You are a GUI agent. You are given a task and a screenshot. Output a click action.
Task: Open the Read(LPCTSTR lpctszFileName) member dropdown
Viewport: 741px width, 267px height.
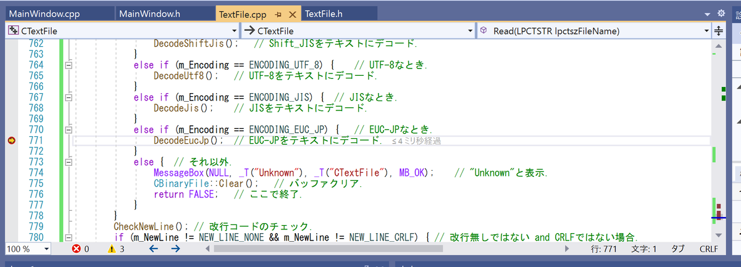click(x=595, y=31)
